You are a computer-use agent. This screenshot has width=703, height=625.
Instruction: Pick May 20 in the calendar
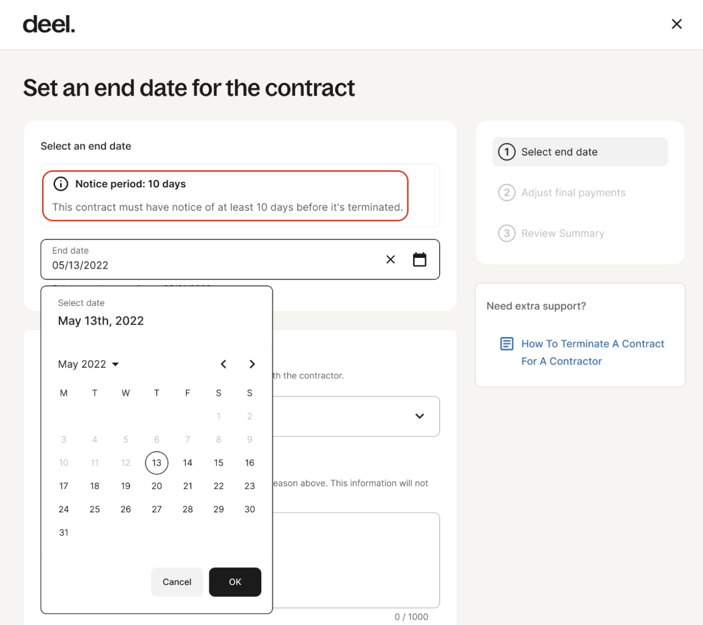coord(157,486)
